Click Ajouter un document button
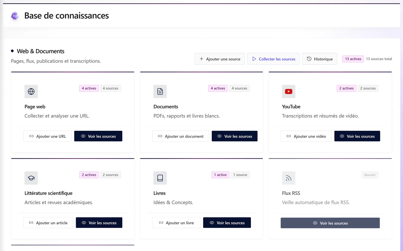The height and width of the screenshot is (251, 403). (x=181, y=136)
